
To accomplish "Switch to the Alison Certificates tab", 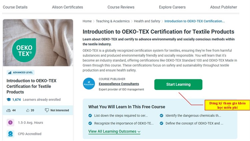I will tap(67, 7).
